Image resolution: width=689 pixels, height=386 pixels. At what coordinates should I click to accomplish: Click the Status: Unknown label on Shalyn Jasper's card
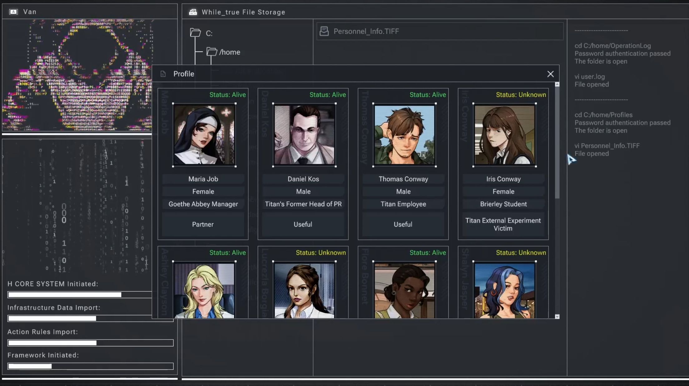(x=520, y=253)
